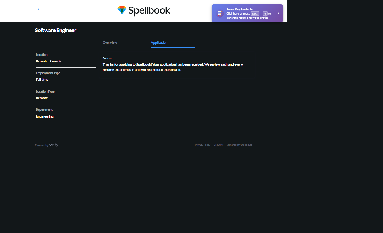
Task: Click the Location Type label
Action: tap(45, 91)
